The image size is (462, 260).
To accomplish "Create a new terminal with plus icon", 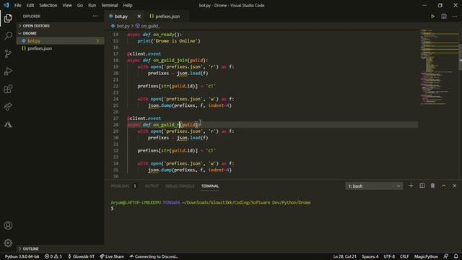I will click(x=411, y=186).
